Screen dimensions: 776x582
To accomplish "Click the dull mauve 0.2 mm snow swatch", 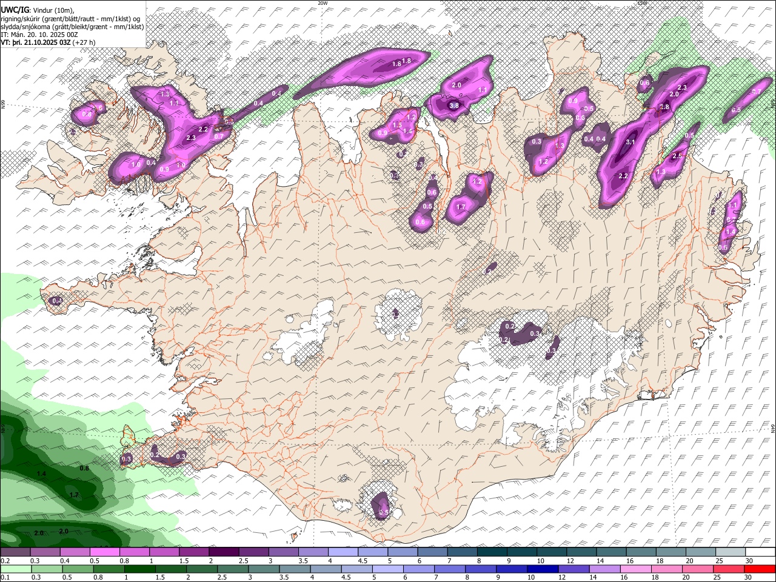I will coord(15,552).
